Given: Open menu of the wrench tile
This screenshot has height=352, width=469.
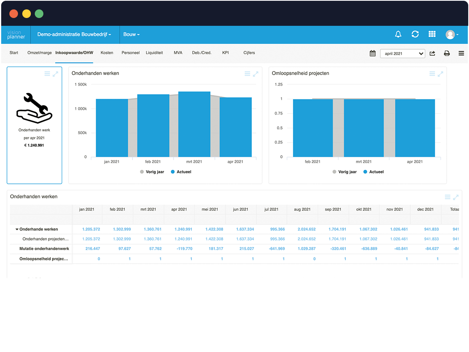Looking at the screenshot, I should click(47, 74).
